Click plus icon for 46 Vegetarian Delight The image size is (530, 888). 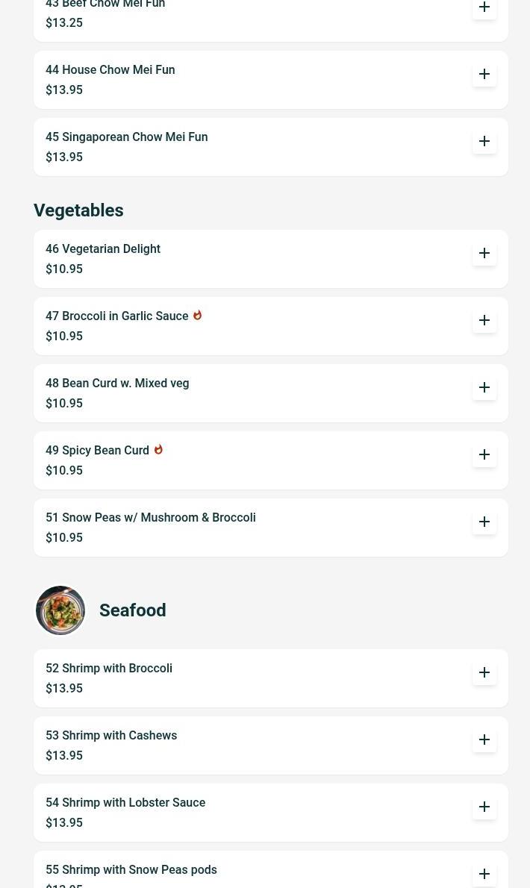point(484,253)
